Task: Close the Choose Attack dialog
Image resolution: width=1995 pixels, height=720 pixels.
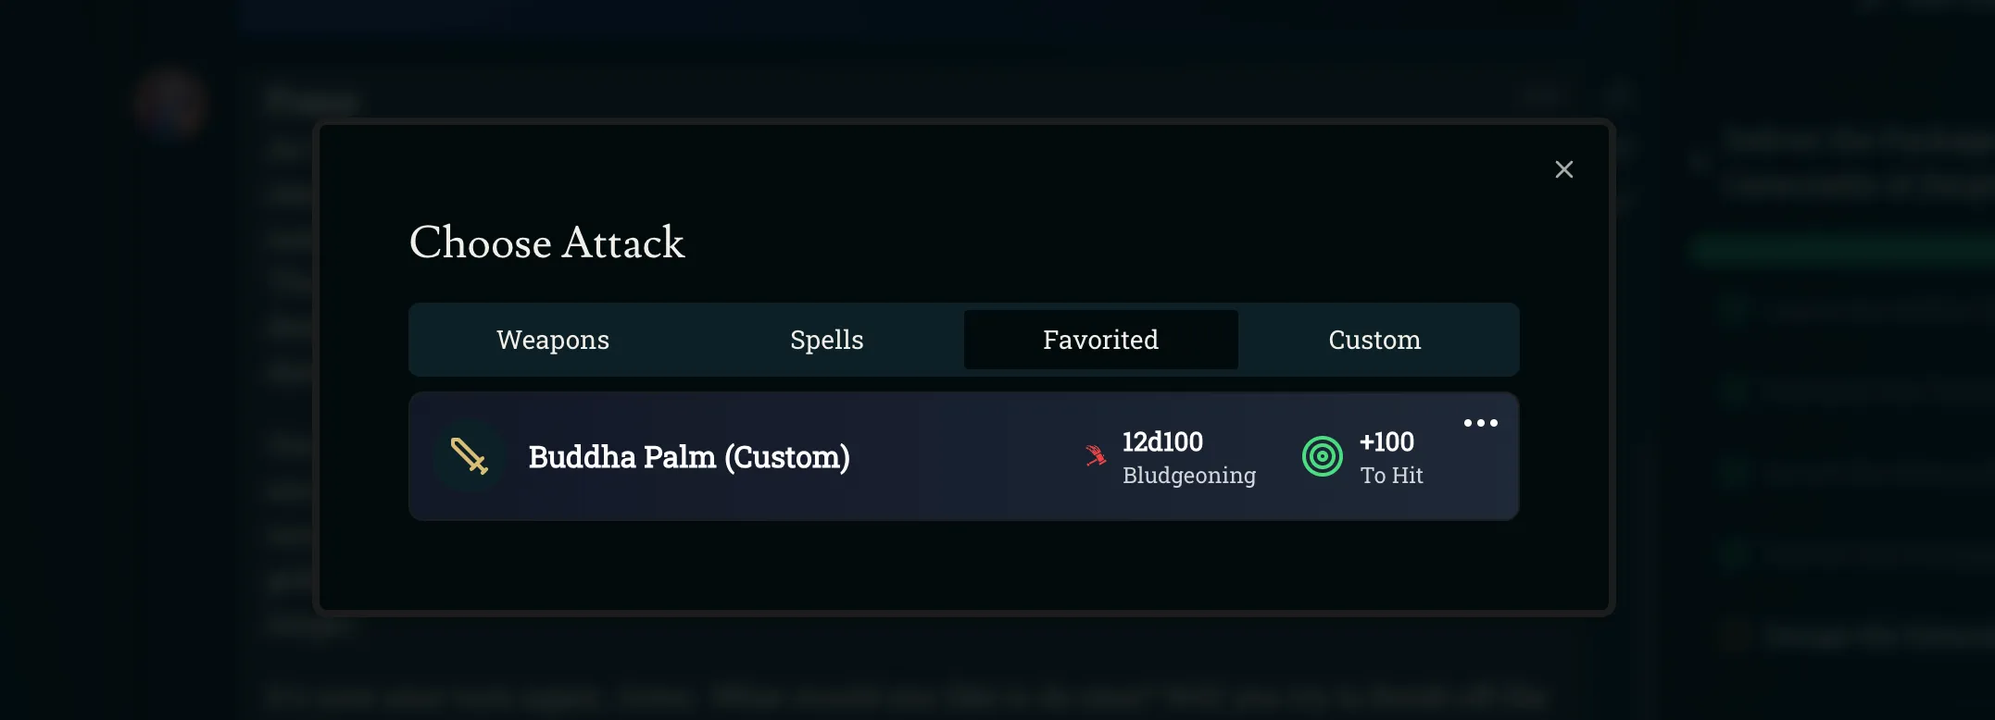Action: pos(1563,169)
